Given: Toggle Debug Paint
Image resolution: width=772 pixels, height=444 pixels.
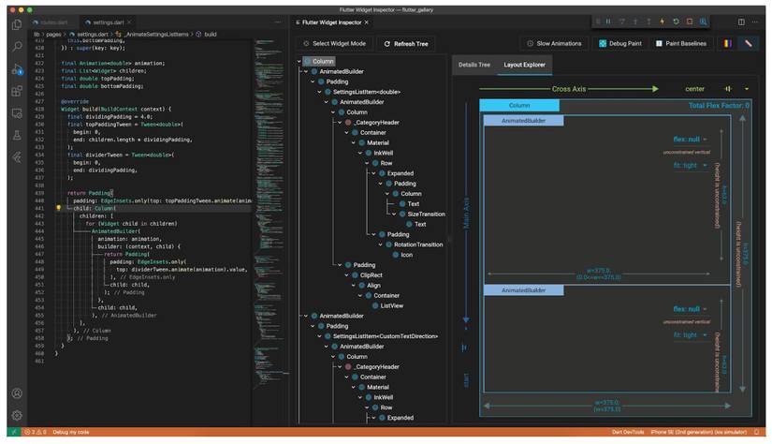Looking at the screenshot, I should click(620, 43).
